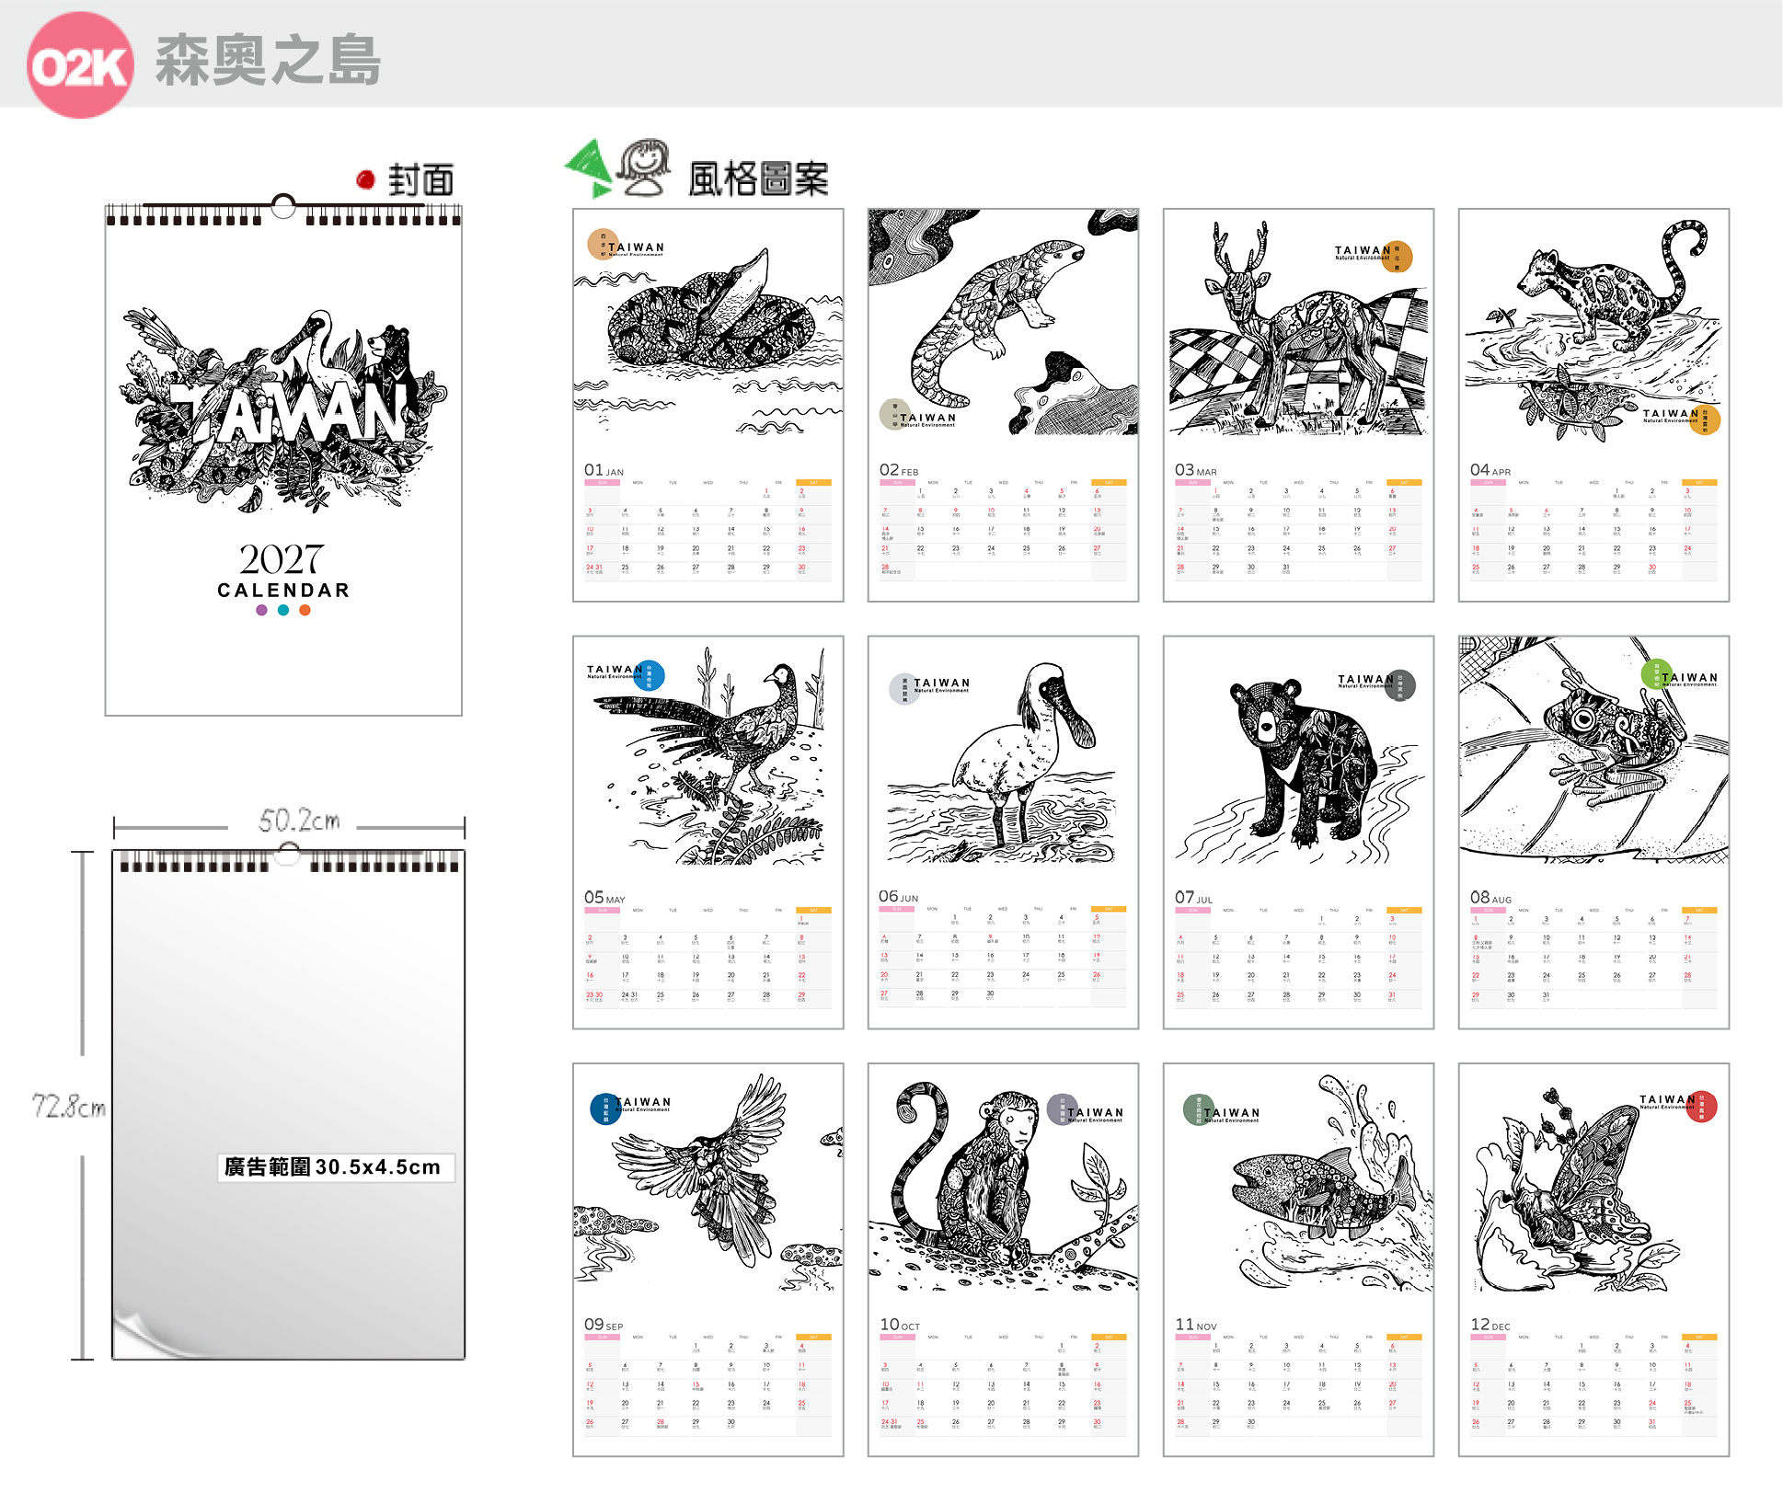
Task: Click the pink O2K badge logo
Action: 80,65
